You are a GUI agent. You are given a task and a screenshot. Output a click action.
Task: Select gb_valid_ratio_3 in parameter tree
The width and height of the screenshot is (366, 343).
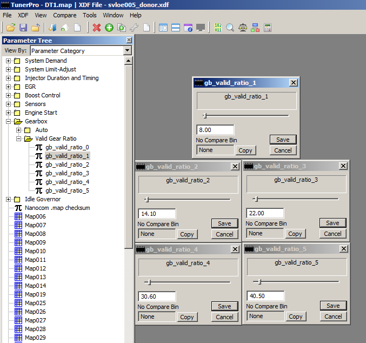67,173
